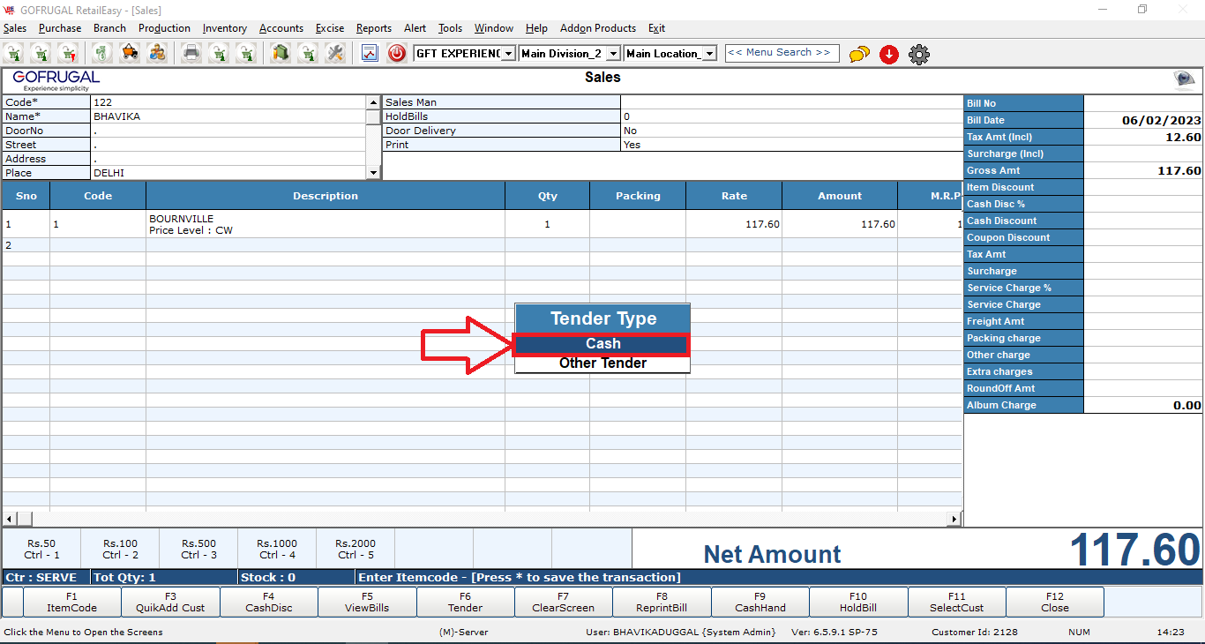This screenshot has height=644, width=1205.
Task: Open the line chart report icon
Action: click(x=370, y=54)
